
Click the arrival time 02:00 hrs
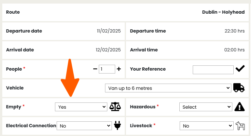click(234, 50)
